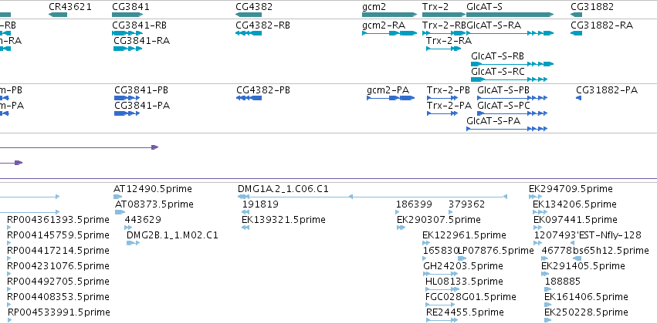Click the CG3841 gene label
The height and width of the screenshot is (324, 657).
(130, 7)
